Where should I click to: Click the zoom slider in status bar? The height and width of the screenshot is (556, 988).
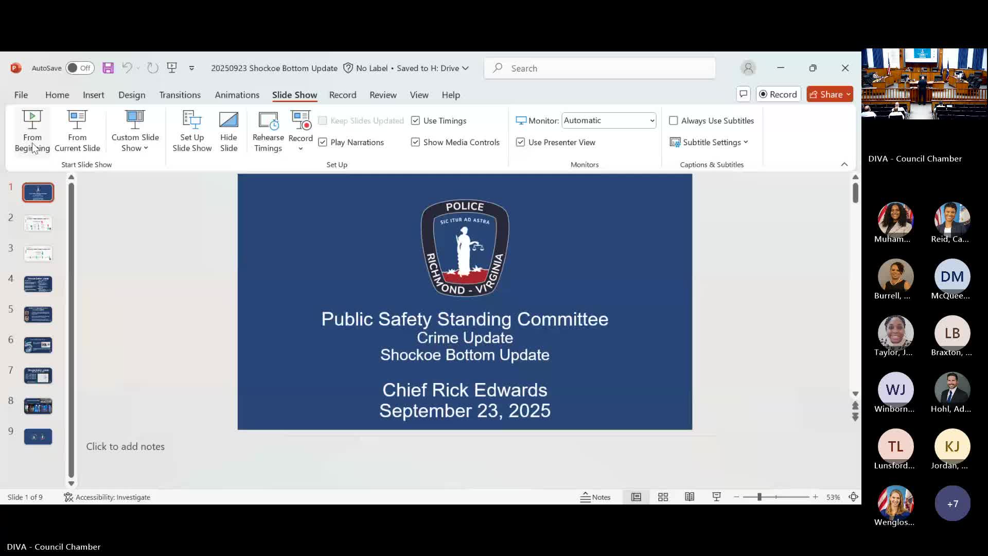759,497
